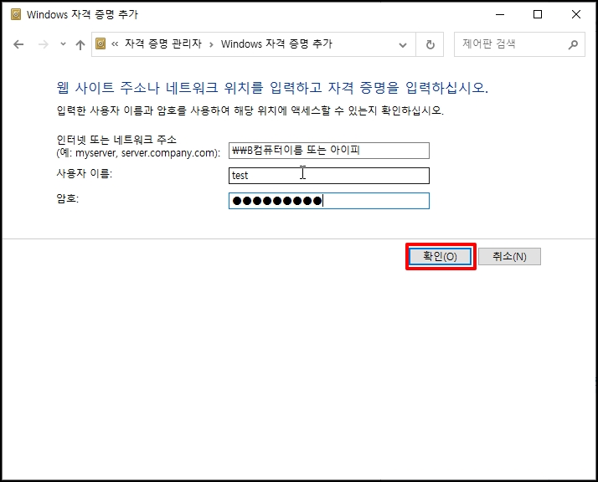Image resolution: width=598 pixels, height=482 pixels.
Task: Click the 사용자 이름: label
Action: click(85, 173)
